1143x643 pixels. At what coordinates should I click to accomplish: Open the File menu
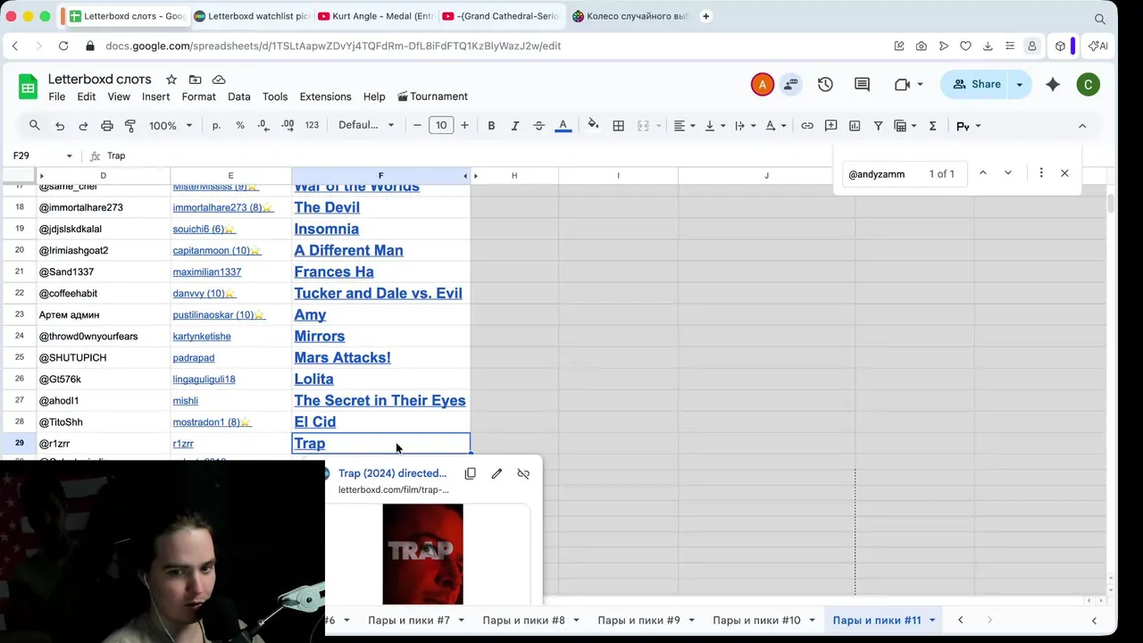[56, 96]
